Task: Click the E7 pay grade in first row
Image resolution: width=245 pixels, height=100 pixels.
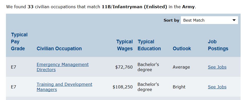Action: click(x=13, y=67)
